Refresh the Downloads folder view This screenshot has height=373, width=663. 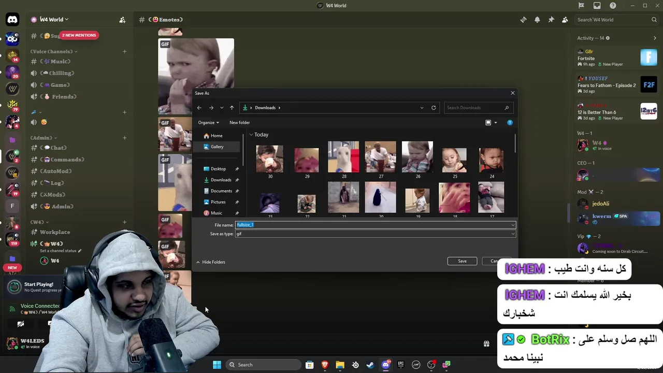434,108
